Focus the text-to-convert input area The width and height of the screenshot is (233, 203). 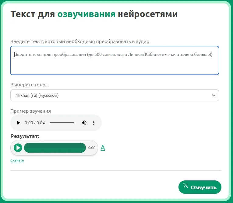(x=115, y=60)
